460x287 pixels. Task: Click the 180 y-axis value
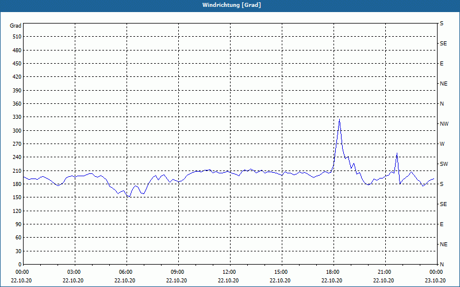17,184
